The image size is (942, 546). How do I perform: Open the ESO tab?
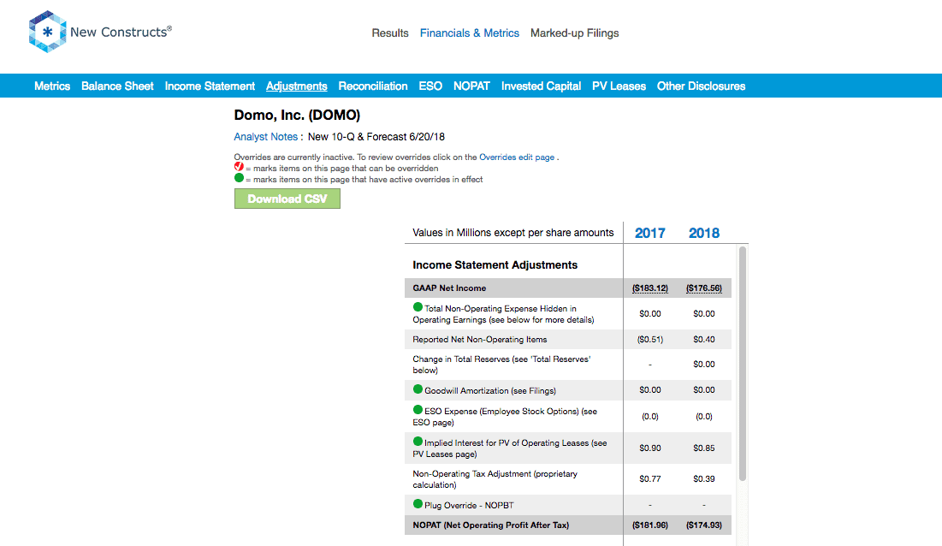click(x=430, y=86)
